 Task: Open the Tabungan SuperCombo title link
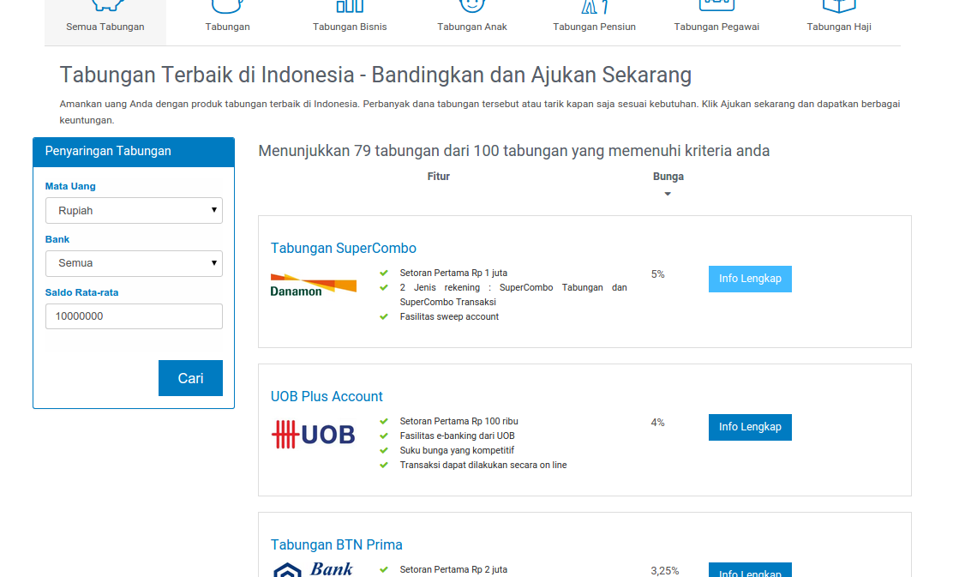[344, 249]
